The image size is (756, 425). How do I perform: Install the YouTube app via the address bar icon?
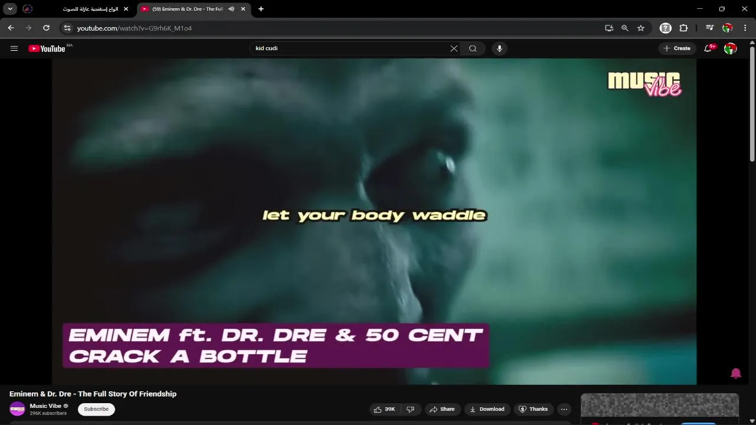[x=609, y=28]
